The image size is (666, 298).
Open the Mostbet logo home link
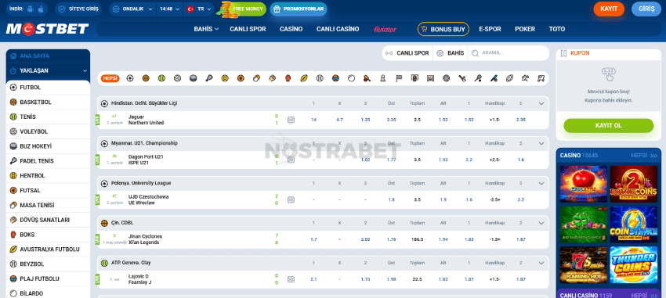point(47,29)
